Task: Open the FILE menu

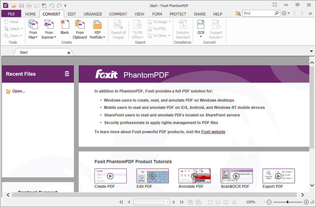Action: pos(11,14)
